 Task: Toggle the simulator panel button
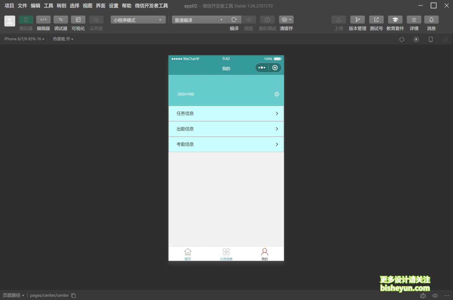coord(26,20)
